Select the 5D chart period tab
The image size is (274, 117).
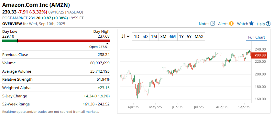[145, 37]
